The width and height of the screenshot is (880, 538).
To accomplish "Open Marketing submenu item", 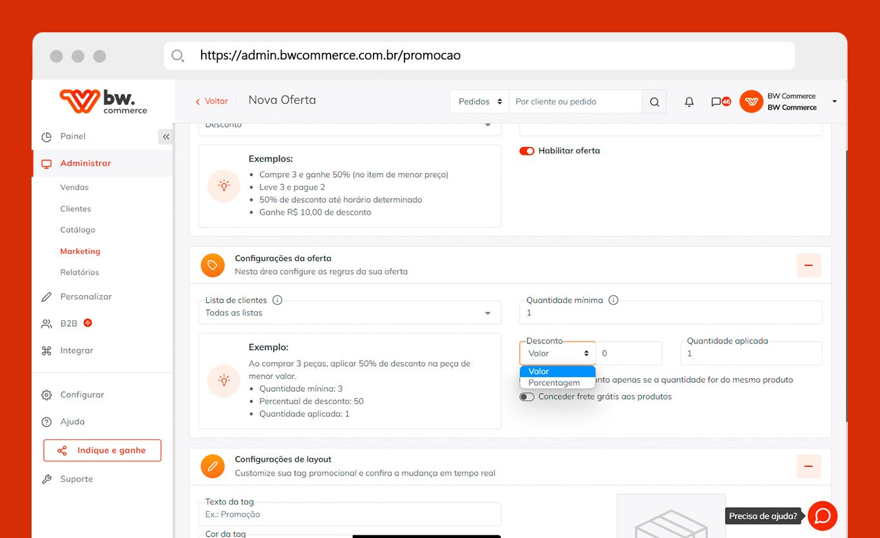I will 80,251.
